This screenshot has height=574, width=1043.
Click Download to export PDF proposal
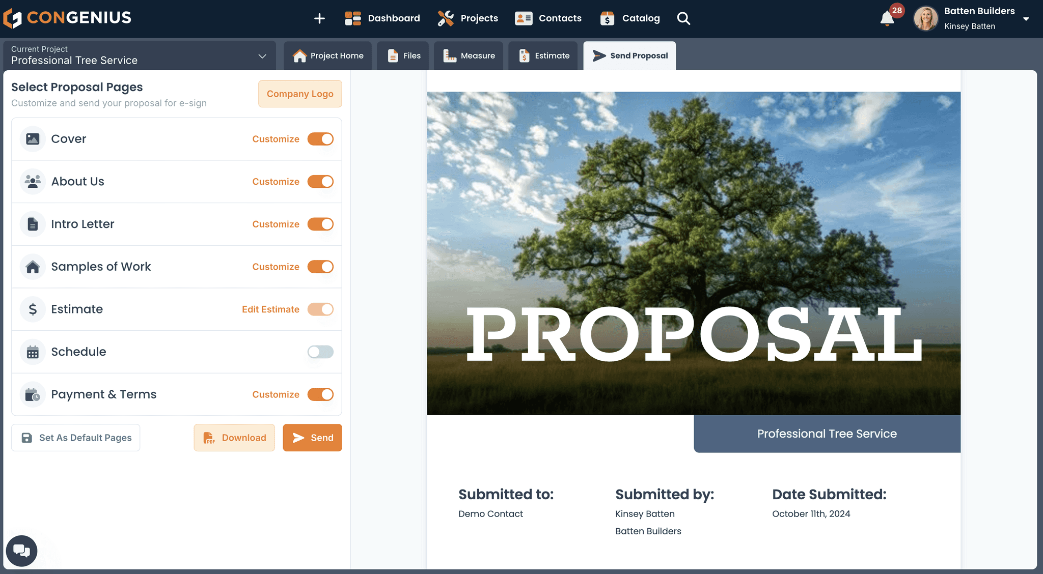point(234,438)
